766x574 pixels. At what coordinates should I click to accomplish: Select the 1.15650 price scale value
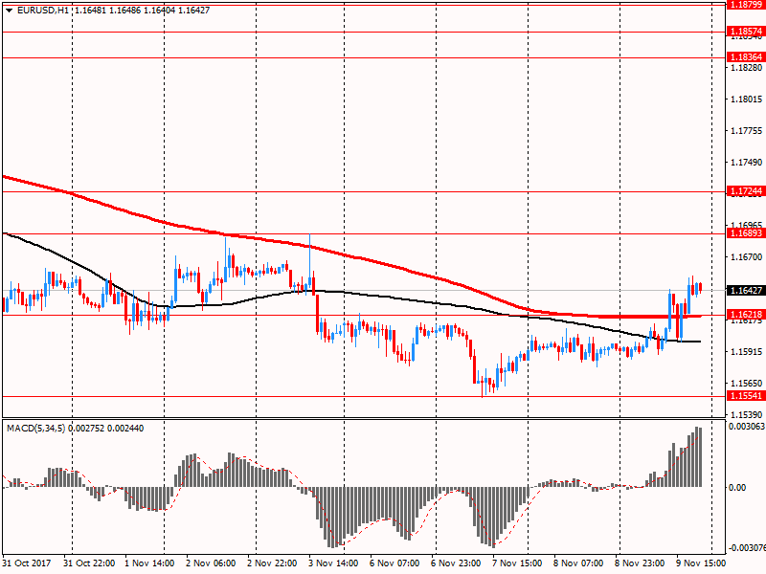click(747, 384)
